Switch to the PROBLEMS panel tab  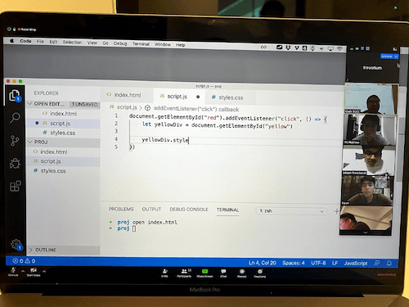coord(121,209)
